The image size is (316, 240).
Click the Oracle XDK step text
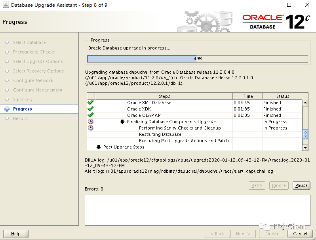tap(139, 109)
